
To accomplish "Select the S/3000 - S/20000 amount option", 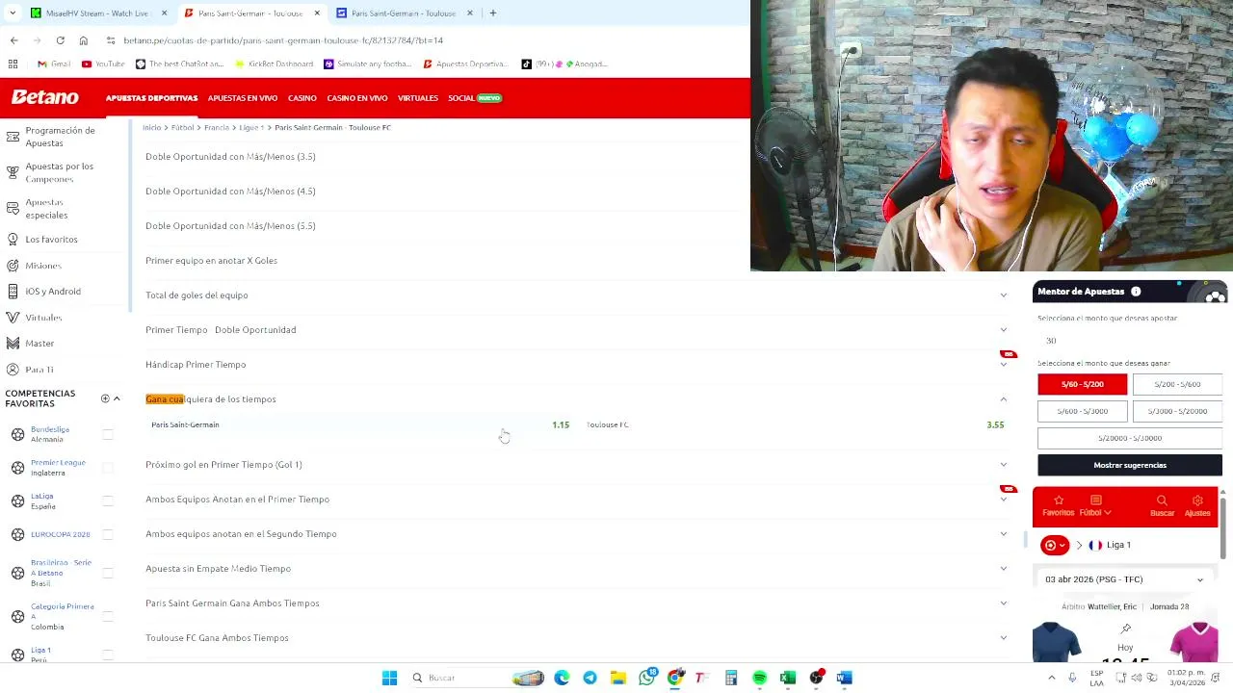I will click(x=1177, y=411).
